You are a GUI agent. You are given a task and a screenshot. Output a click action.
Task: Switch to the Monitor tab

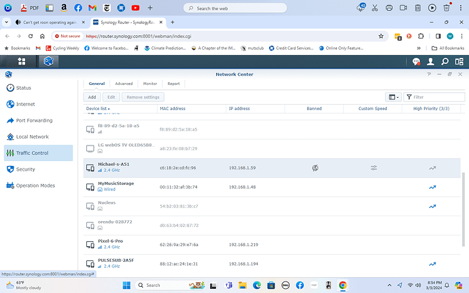150,84
